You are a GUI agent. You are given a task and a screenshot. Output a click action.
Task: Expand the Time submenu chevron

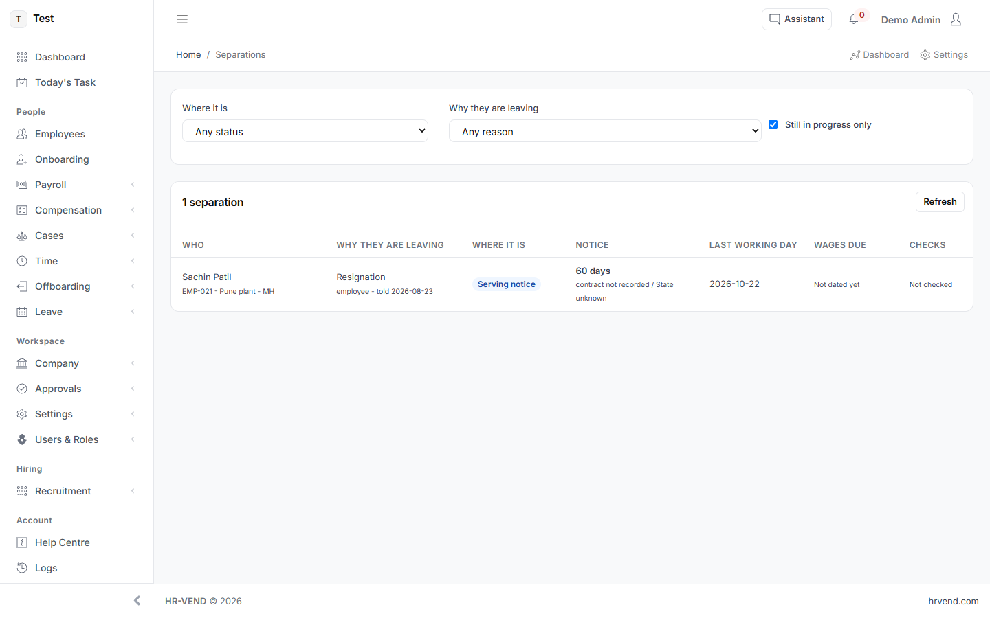[x=133, y=261]
